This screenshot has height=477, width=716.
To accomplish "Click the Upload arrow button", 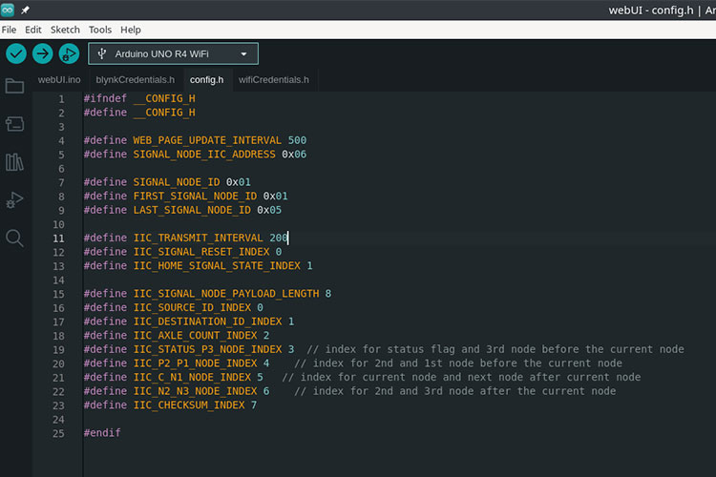I will (42, 53).
